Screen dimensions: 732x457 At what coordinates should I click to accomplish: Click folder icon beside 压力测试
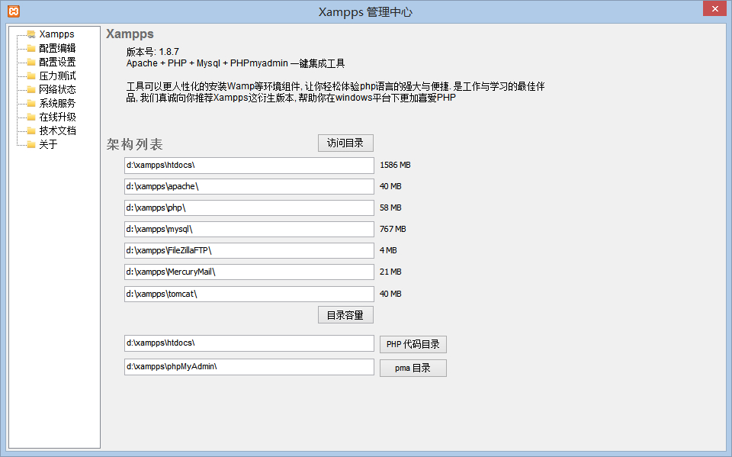click(31, 76)
